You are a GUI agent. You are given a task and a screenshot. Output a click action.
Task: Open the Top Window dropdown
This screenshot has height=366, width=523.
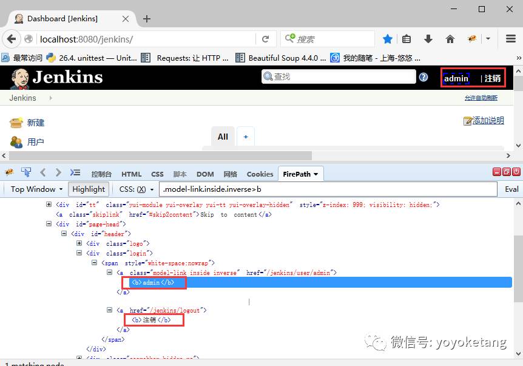(36, 189)
